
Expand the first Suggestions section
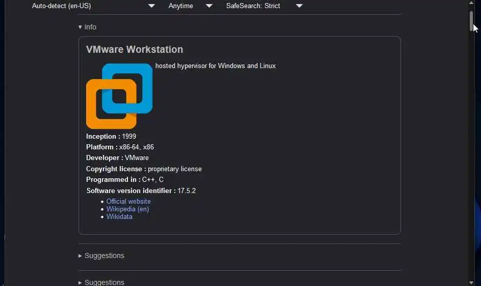click(x=101, y=256)
